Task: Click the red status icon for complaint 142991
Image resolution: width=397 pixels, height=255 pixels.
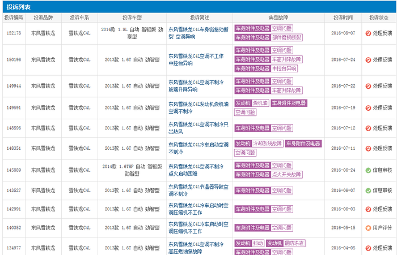Action: 368,209
